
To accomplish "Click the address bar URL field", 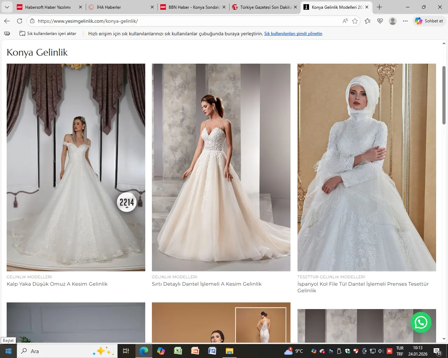I will pyautogui.click(x=185, y=21).
